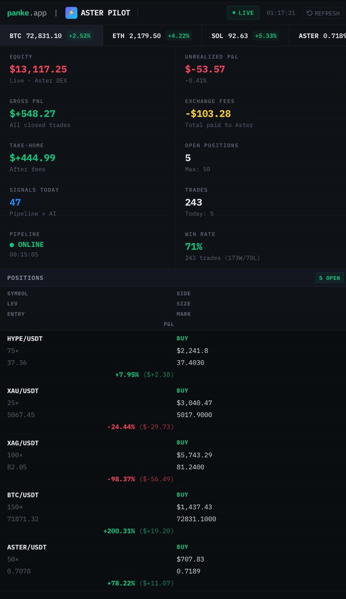Click ASTER/USDT P&L +78.22%
The height and width of the screenshot is (599, 346).
pos(121,583)
